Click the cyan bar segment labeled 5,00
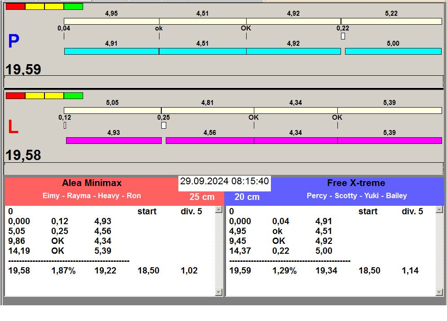This screenshot has height=321, width=447. tap(393, 51)
